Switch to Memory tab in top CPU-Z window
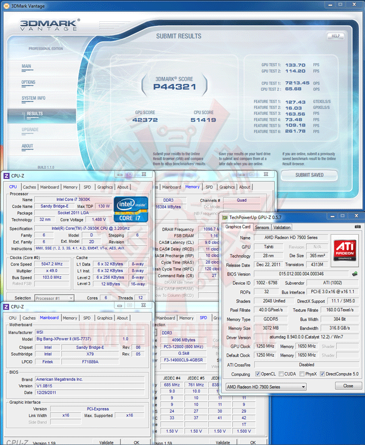 coord(70,187)
